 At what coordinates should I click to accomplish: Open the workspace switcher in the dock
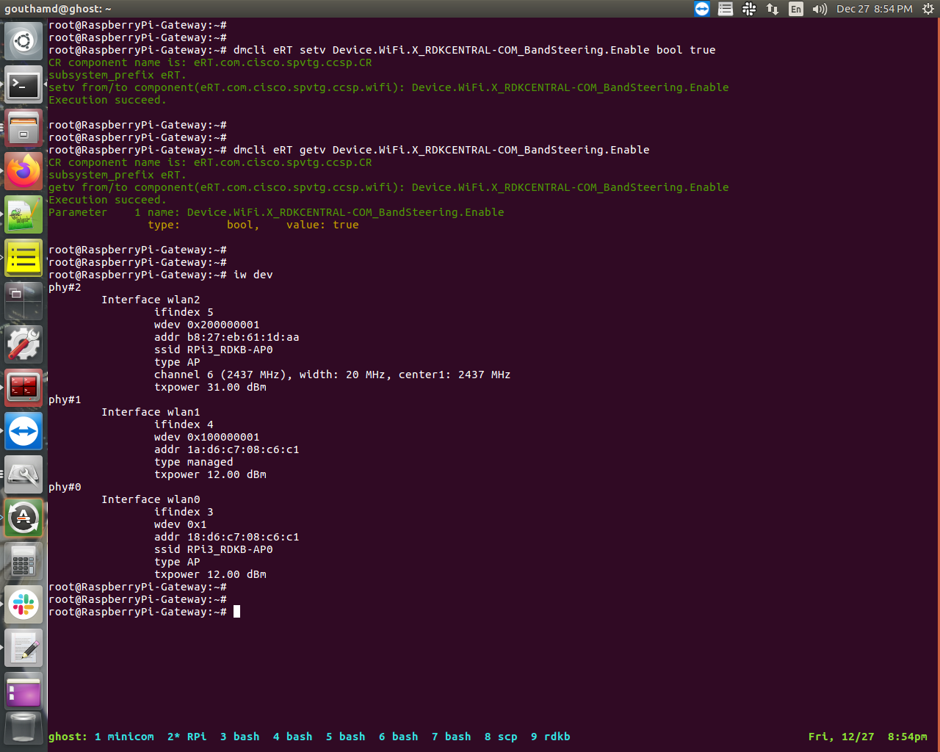pos(23,301)
